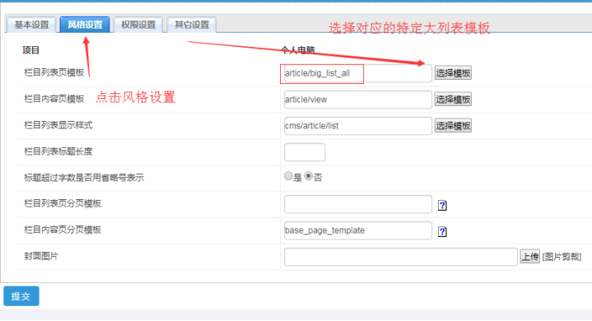Click the cms/article/list style field

[358, 126]
